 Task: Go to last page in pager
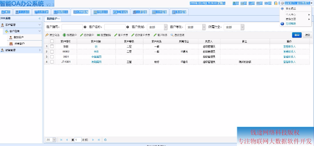point(99,140)
